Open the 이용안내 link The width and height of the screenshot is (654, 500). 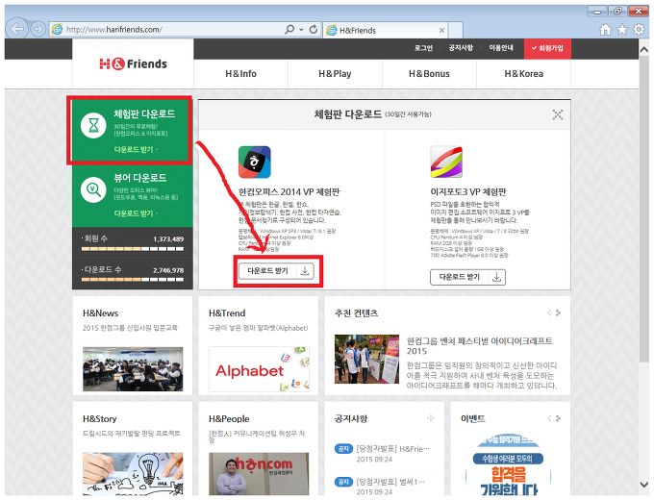[501, 48]
